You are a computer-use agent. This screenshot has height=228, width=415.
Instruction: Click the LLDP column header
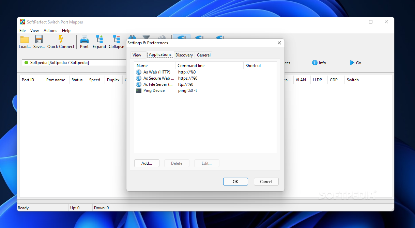(x=319, y=80)
